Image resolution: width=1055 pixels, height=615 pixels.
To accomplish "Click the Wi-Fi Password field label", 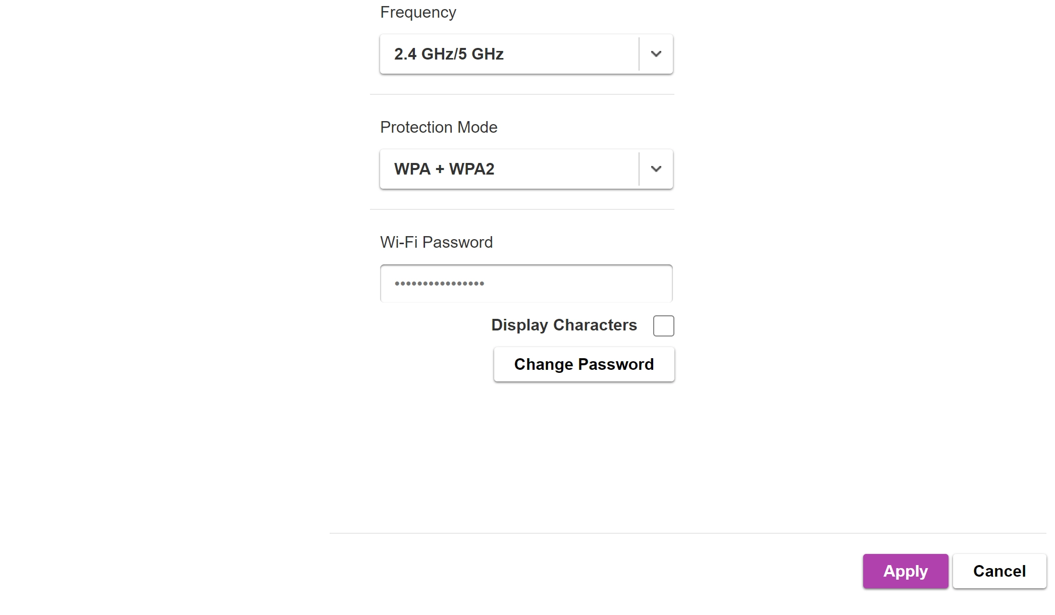I will [x=436, y=242].
